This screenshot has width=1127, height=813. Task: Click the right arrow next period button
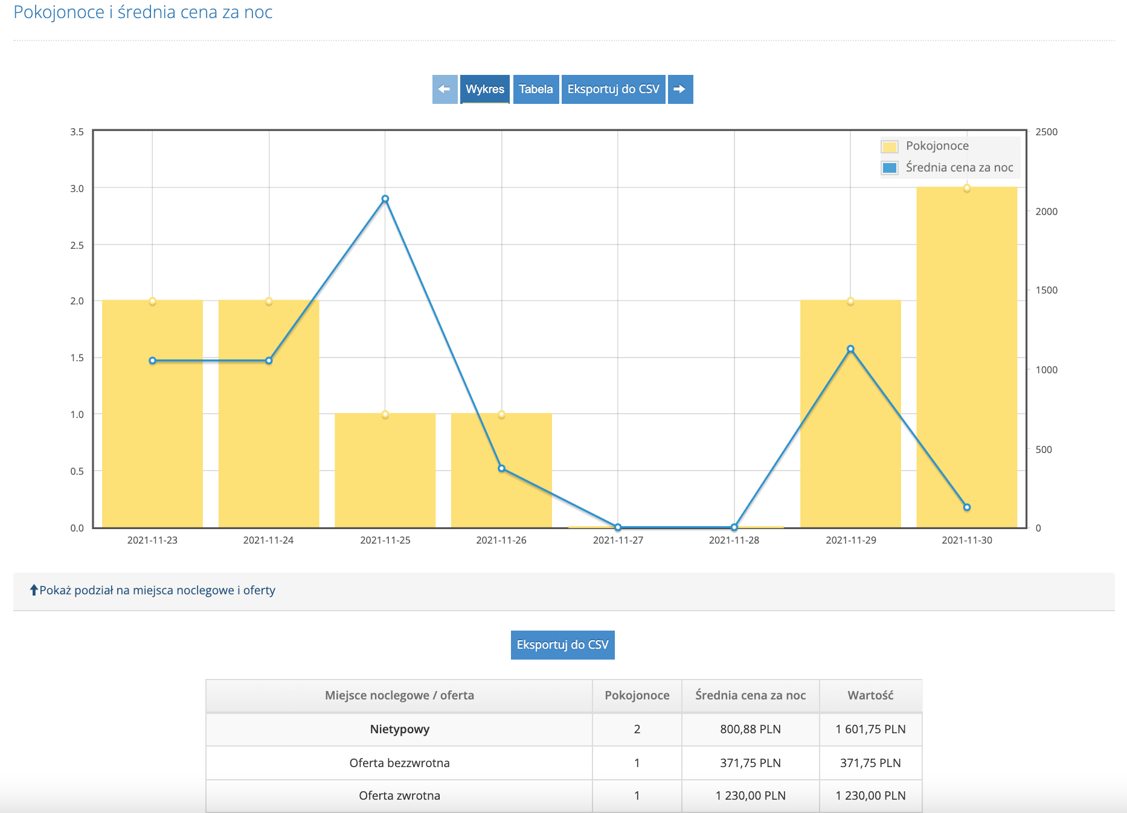[680, 89]
